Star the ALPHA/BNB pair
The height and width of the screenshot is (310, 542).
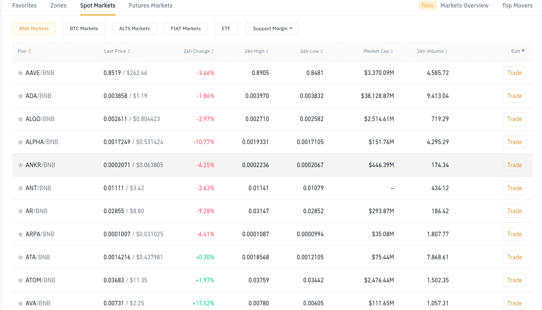coord(20,142)
